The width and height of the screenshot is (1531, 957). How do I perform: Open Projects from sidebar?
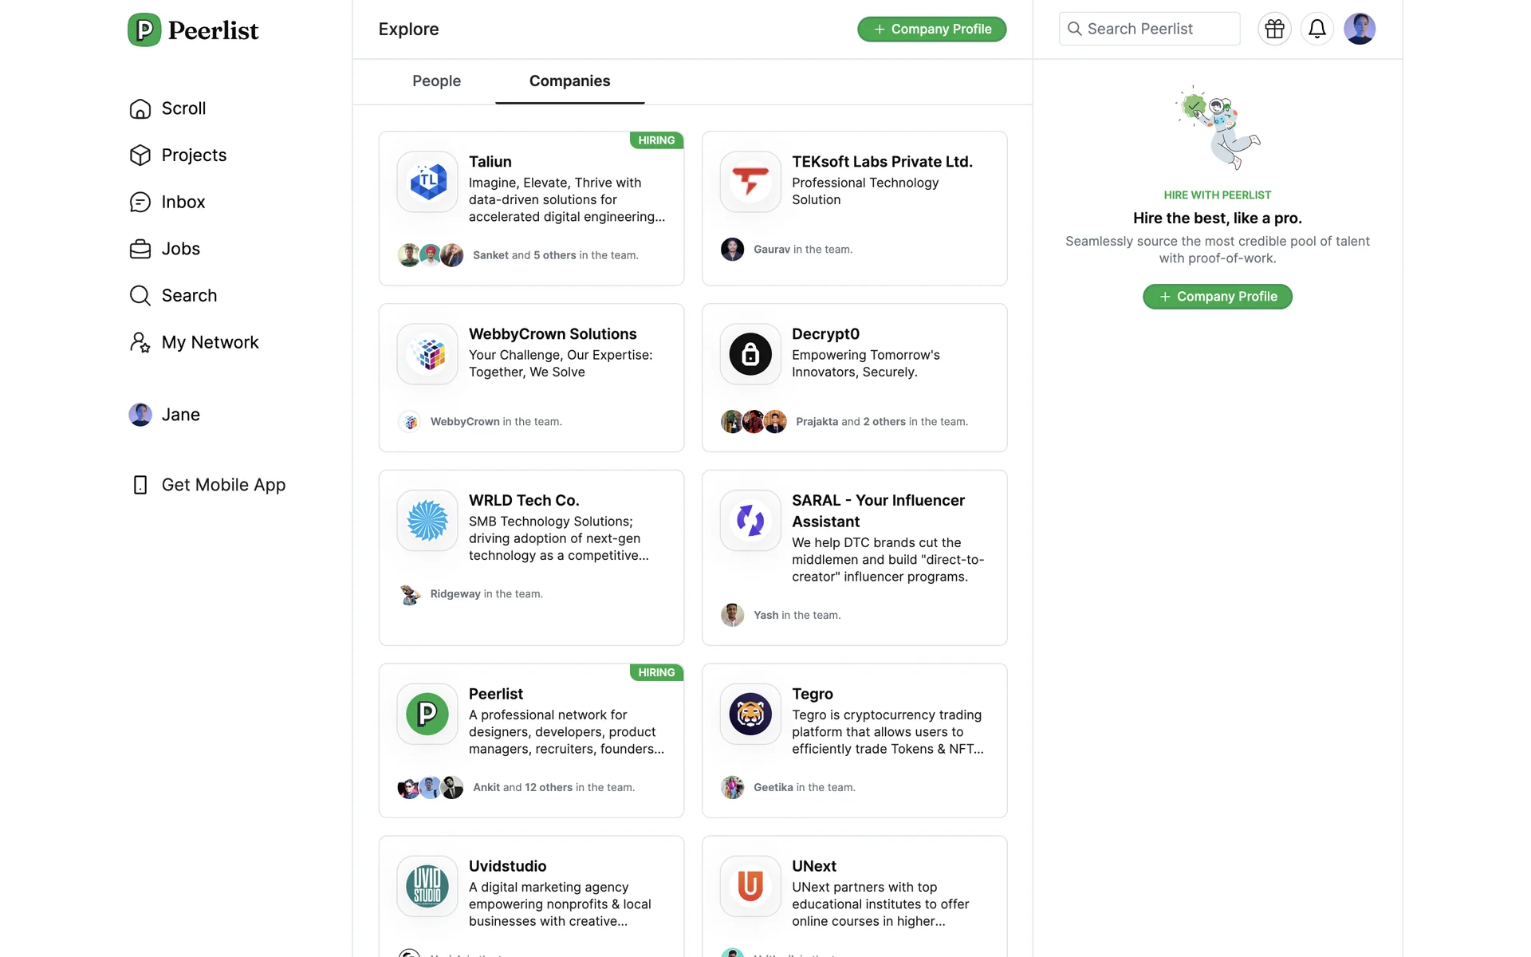193,155
